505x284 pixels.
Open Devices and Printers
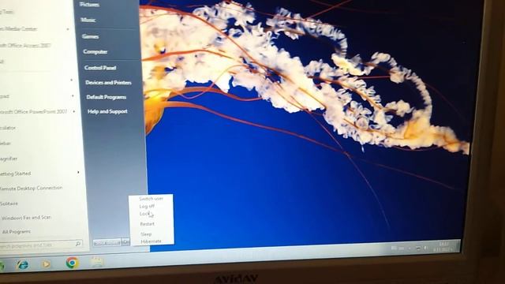coord(108,82)
